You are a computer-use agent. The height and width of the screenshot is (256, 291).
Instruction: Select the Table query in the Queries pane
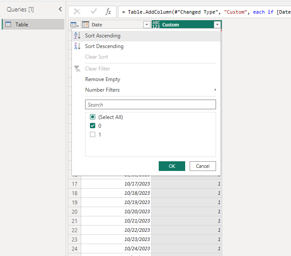pos(33,24)
